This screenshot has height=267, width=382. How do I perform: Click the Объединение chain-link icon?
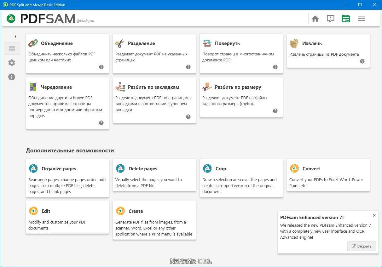point(33,43)
